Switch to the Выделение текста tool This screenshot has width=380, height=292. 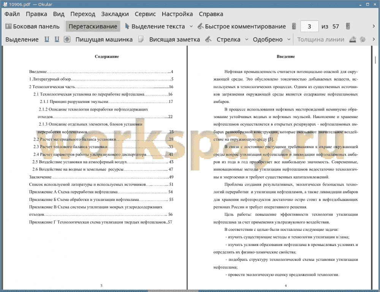tap(155, 27)
